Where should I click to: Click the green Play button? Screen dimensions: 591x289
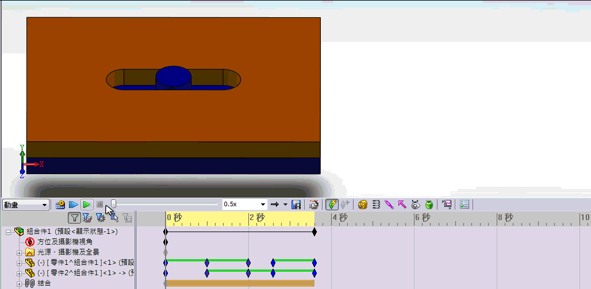[x=87, y=205]
